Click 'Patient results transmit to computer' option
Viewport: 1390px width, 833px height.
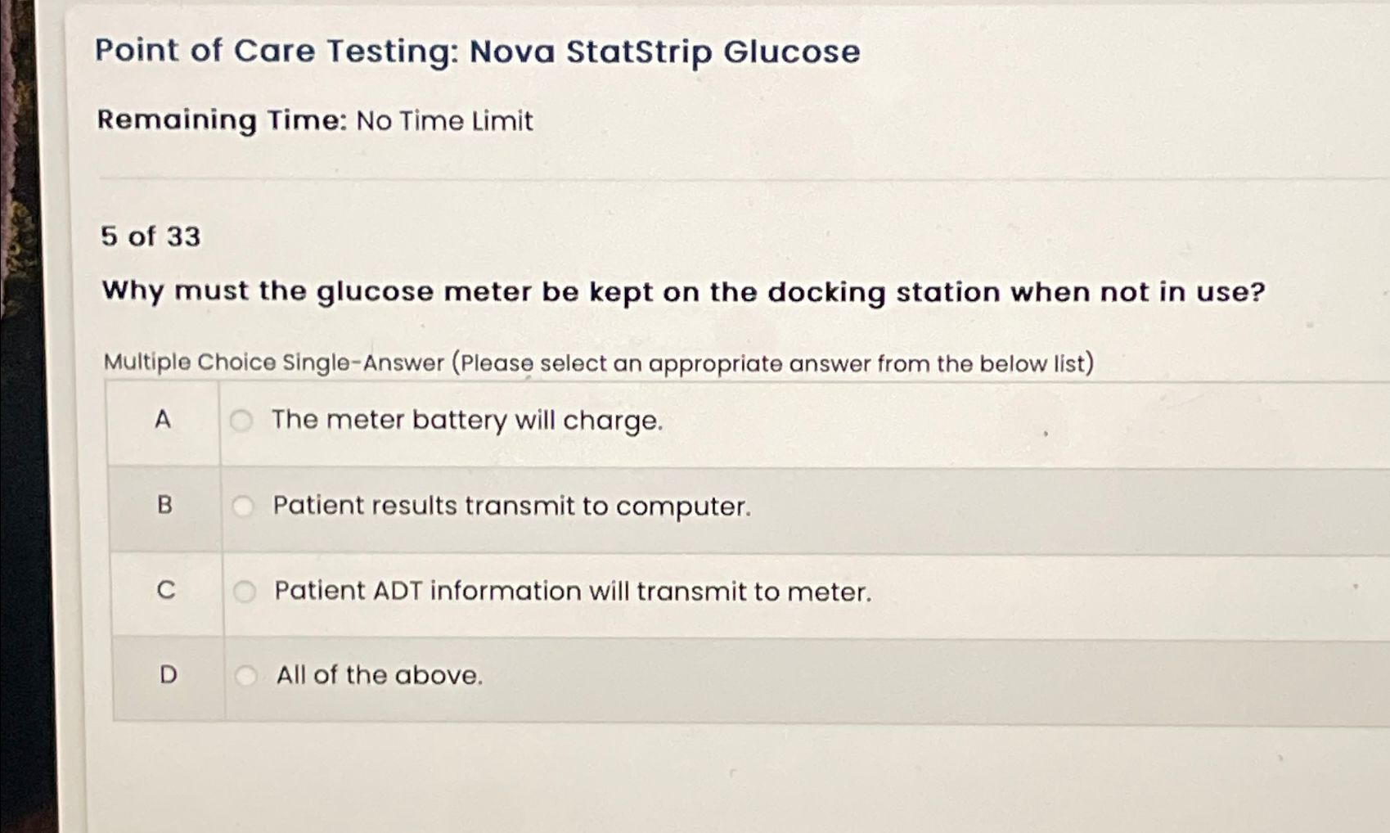point(511,507)
